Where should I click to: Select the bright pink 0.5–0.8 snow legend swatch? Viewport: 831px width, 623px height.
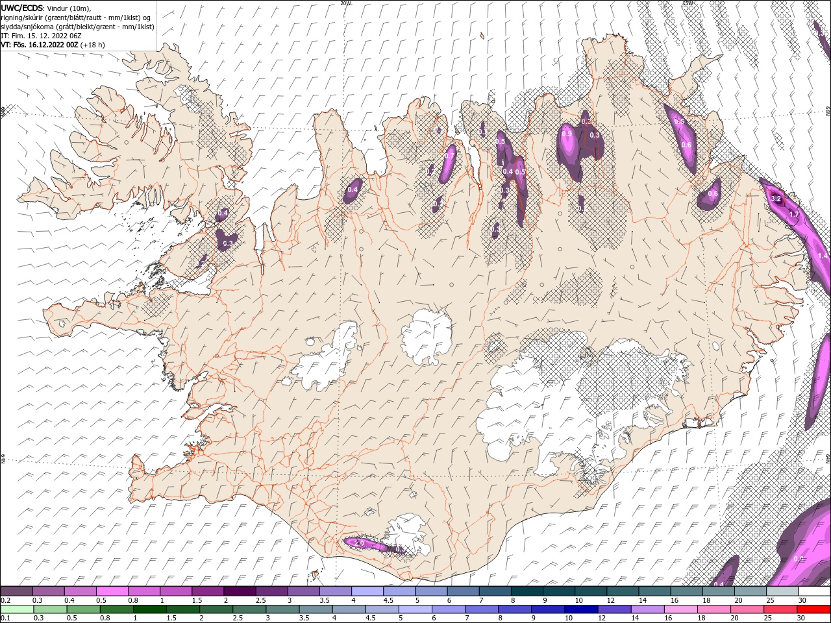coord(112,591)
